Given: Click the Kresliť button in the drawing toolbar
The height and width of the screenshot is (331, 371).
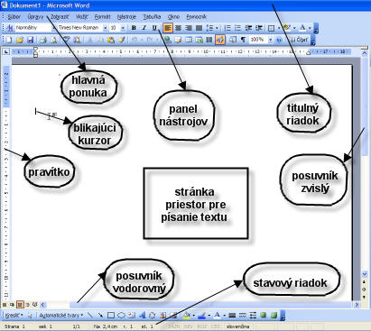Looking at the screenshot, I should 14,315.
